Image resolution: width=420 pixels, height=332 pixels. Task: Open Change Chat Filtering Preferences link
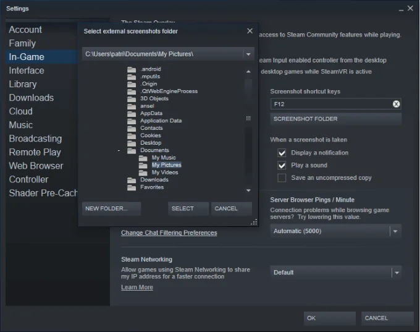[x=169, y=233]
